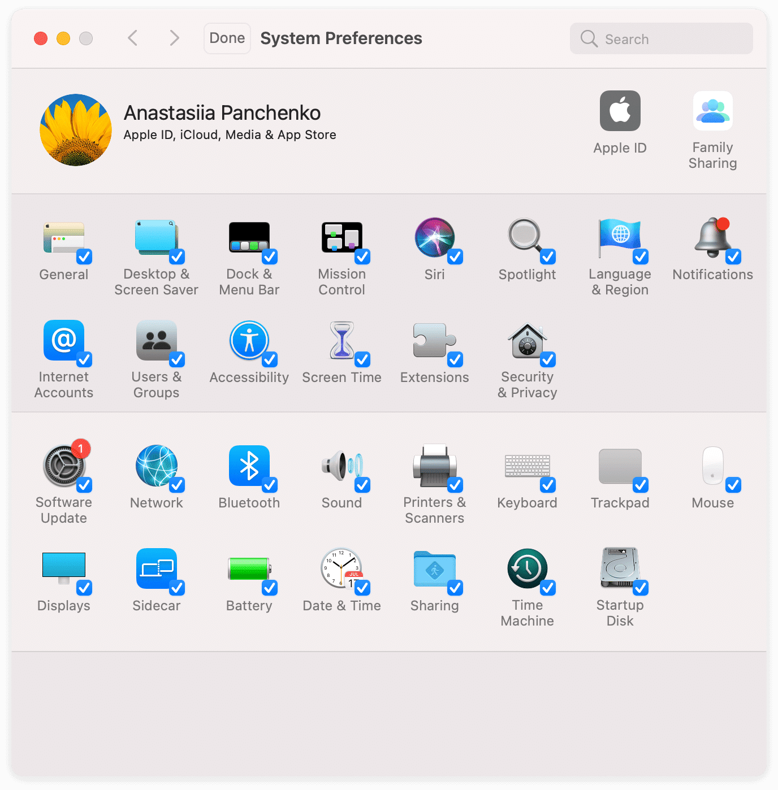Image resolution: width=778 pixels, height=790 pixels.
Task: Click the back navigation arrow
Action: [132, 38]
